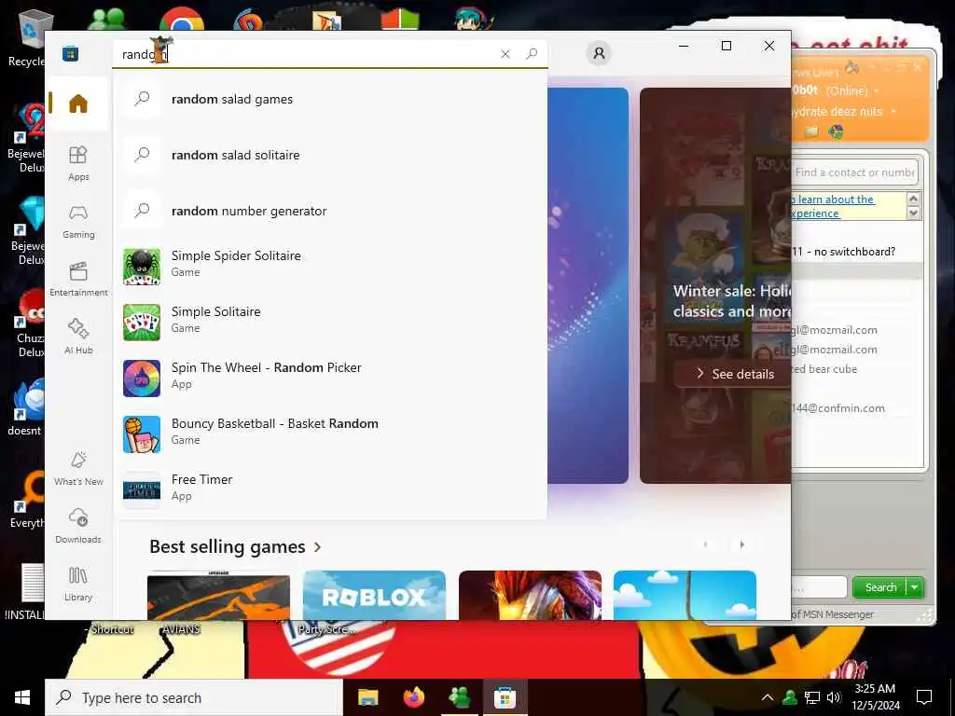
Task: Click 'Find a contact or number' field
Action: click(854, 172)
